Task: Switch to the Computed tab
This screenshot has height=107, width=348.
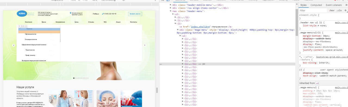Action: [316, 5]
